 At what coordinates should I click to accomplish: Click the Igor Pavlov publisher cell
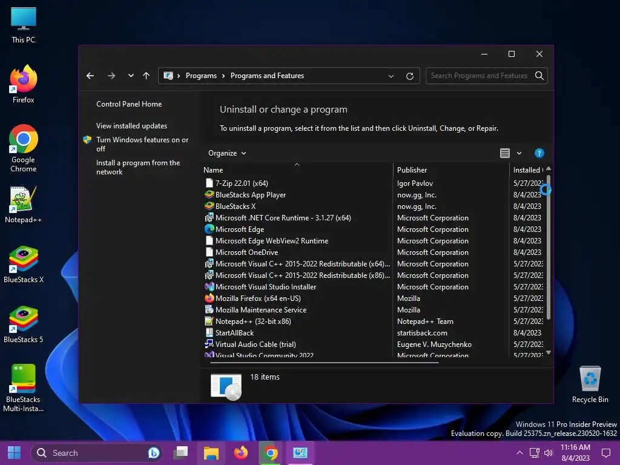pyautogui.click(x=415, y=183)
